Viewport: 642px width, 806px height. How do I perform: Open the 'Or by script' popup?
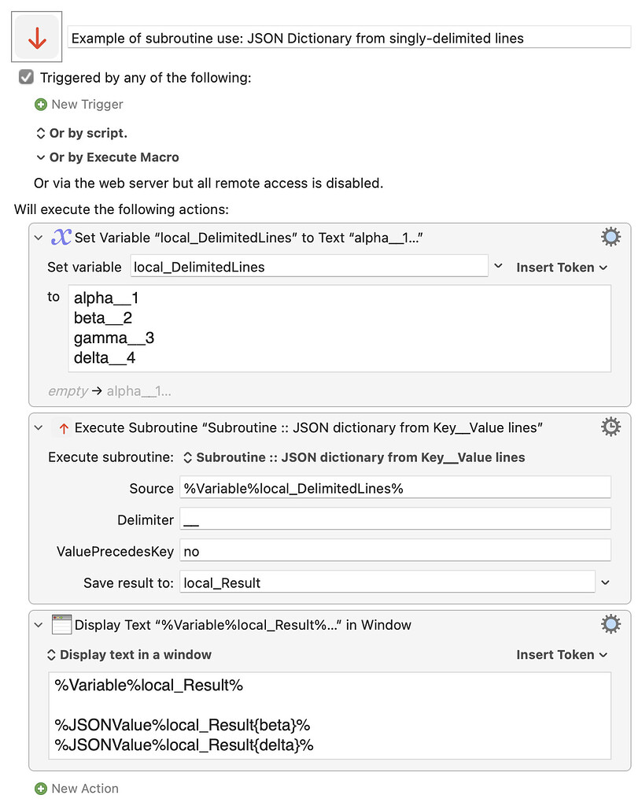[x=82, y=133]
